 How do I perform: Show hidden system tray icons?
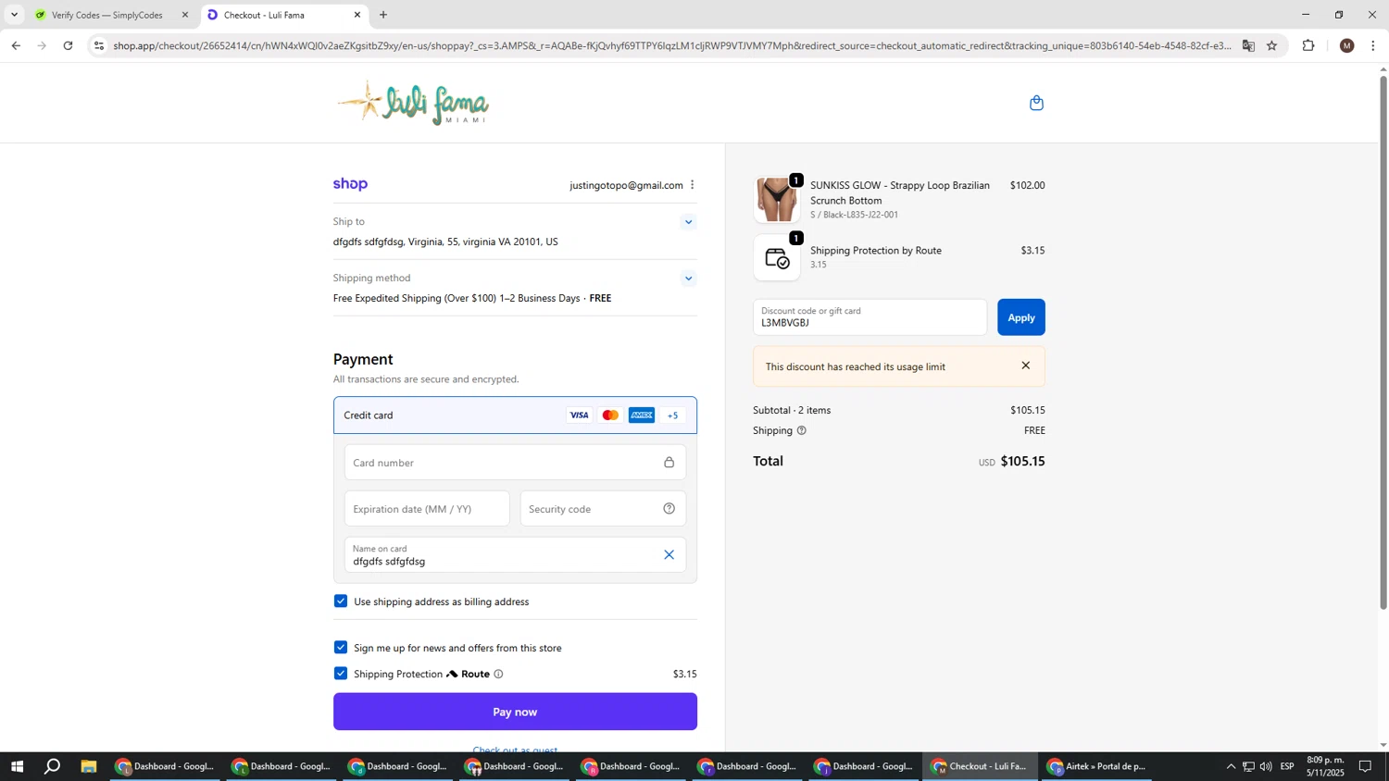tap(1231, 766)
